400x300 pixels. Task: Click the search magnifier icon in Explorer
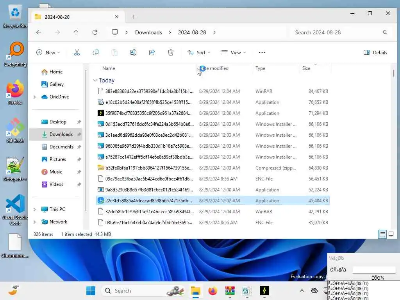385,32
